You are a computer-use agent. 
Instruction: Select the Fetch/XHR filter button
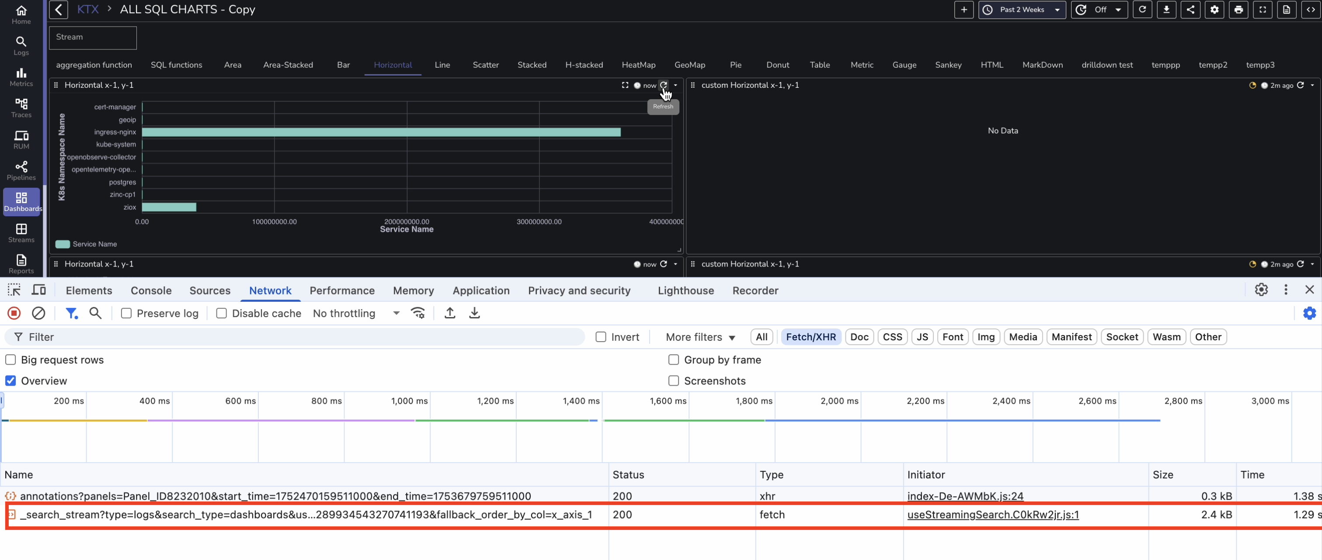811,337
